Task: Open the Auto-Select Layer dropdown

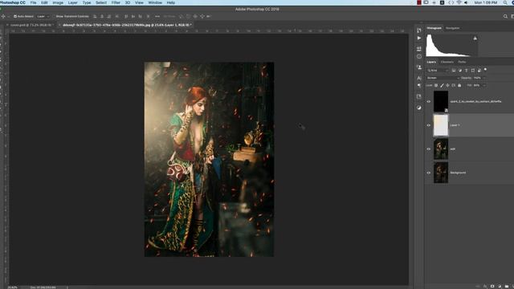Action: (x=43, y=16)
